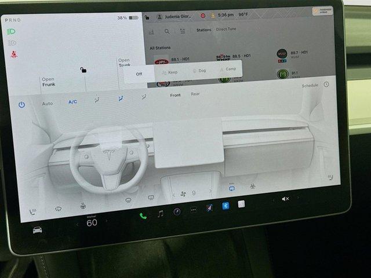Increase volume with right arrow
The width and height of the screenshot is (371, 278).
(299, 197)
